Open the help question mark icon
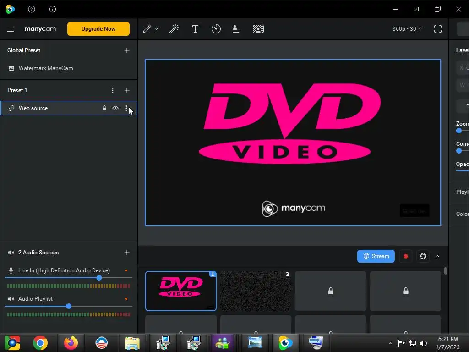The width and height of the screenshot is (469, 352). (x=32, y=9)
